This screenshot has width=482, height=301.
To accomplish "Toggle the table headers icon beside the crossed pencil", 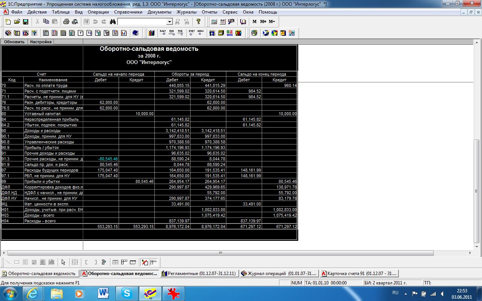I will 153,262.
